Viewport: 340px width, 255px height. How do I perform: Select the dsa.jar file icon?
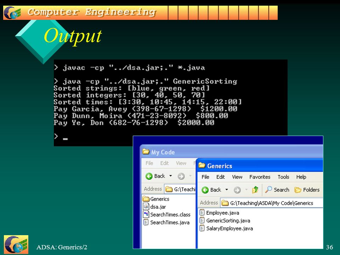coord(146,206)
